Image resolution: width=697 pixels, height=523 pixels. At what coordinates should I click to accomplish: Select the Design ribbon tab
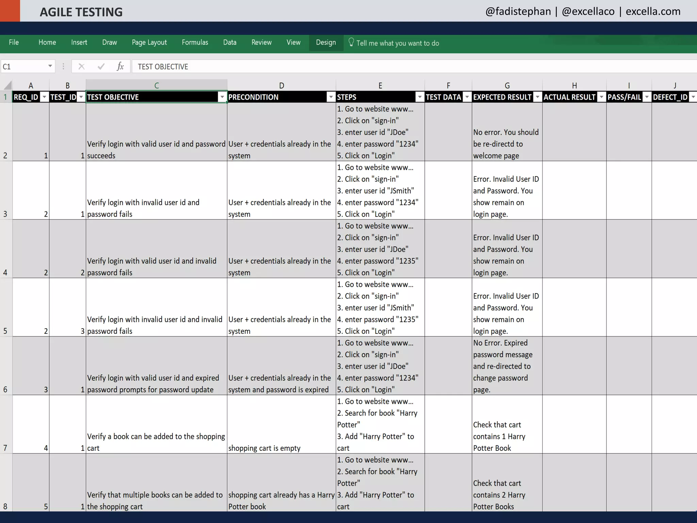[326, 43]
